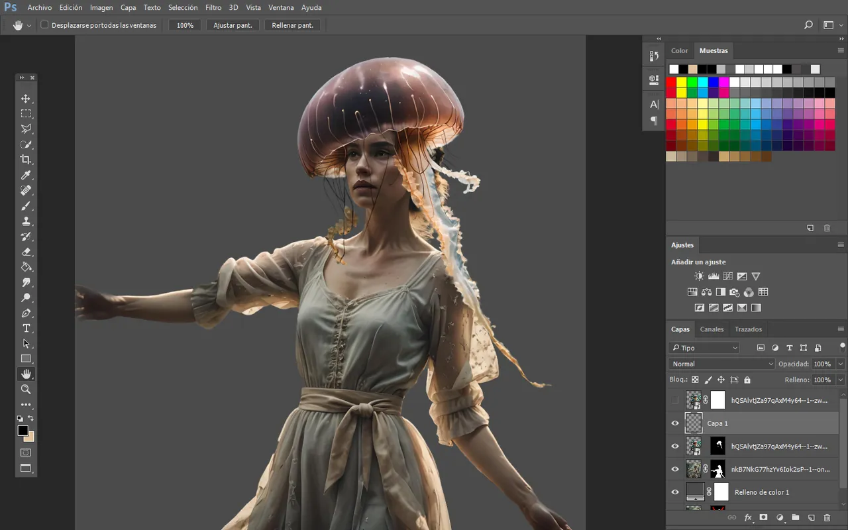Screen dimensions: 848x530
Task: Open the Opacidad slider dropdown arrow
Action: (841, 364)
